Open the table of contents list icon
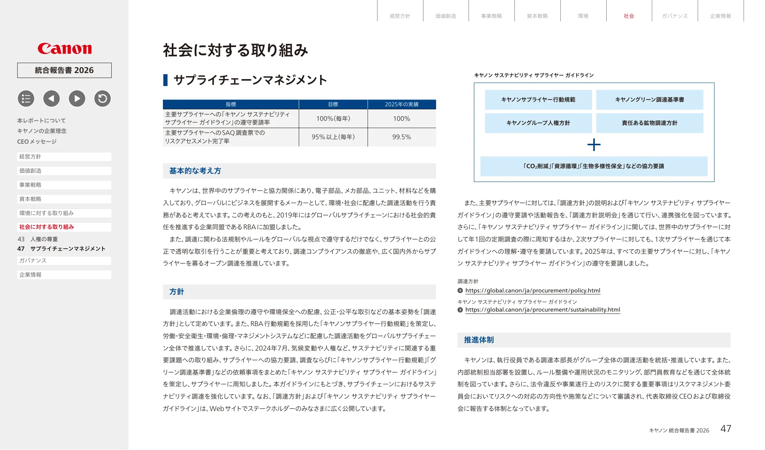765x450 pixels. [26, 99]
